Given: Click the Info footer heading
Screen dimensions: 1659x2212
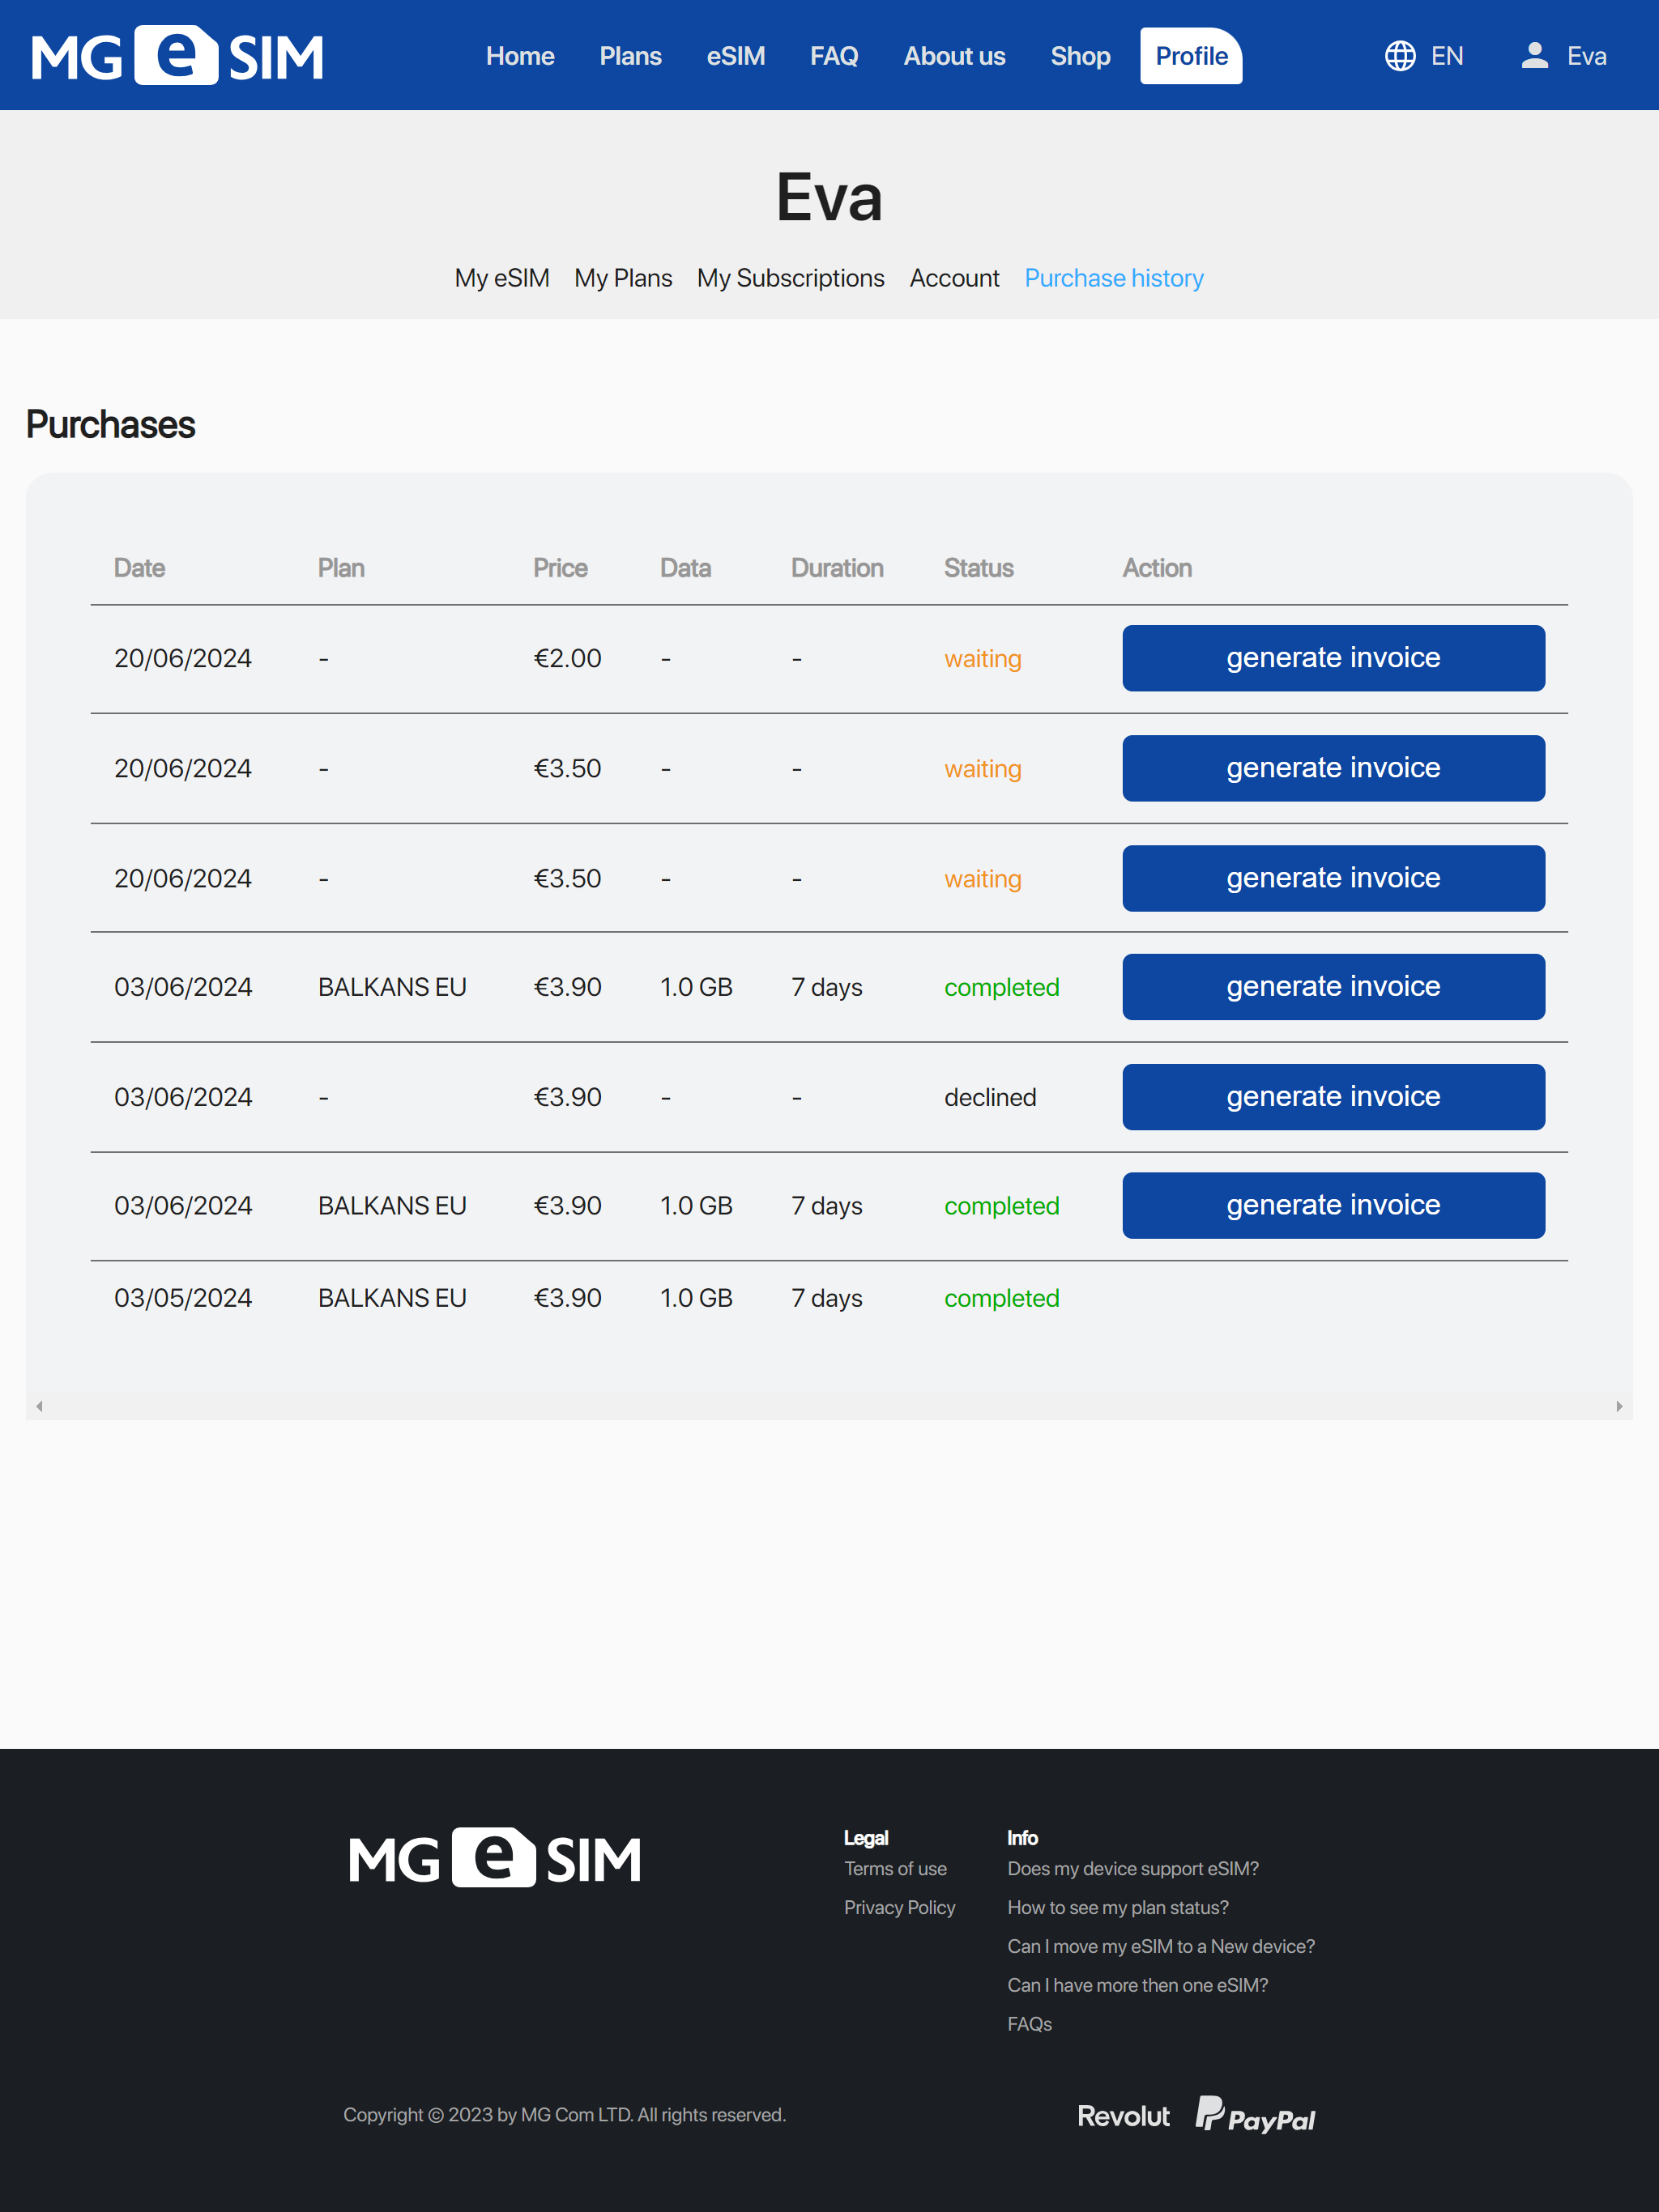Looking at the screenshot, I should 1021,1837.
